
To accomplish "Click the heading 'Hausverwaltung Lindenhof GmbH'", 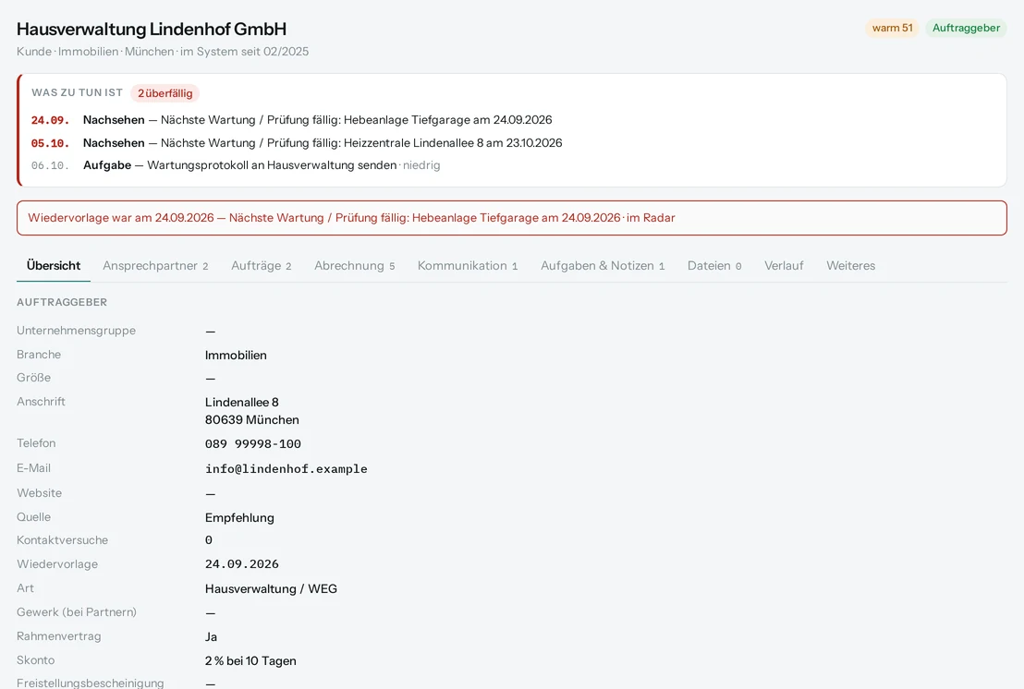I will point(152,30).
